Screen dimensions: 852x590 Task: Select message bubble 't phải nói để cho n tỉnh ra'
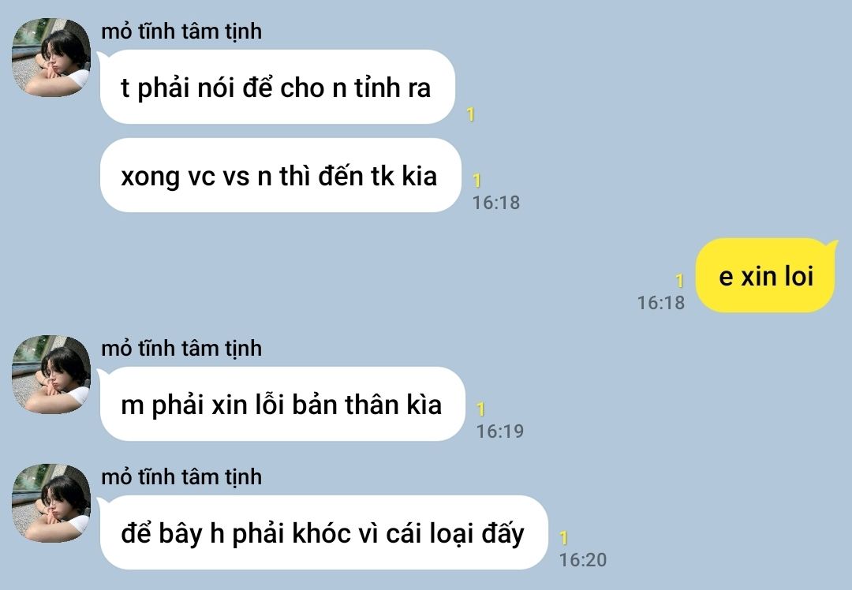pos(277,87)
